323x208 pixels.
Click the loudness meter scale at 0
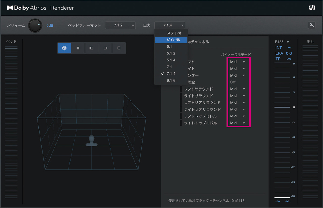pyautogui.click(x=294, y=107)
